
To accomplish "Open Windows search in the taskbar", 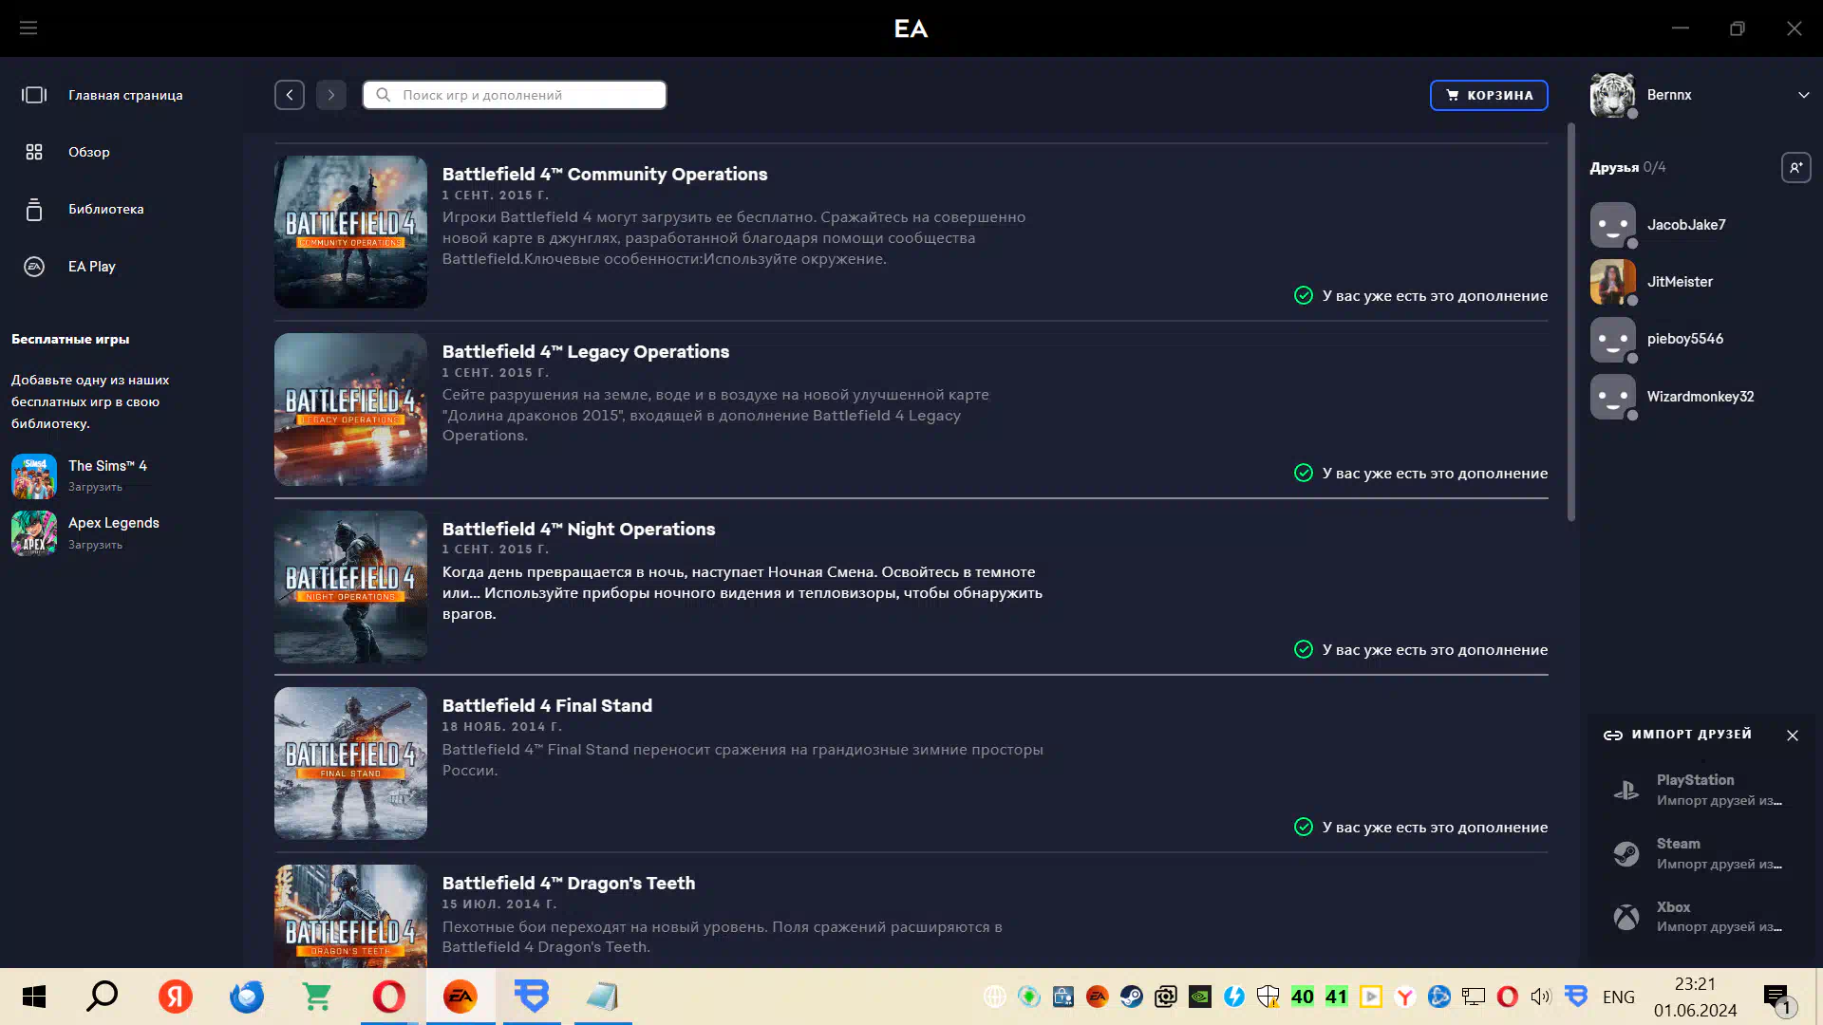I will click(x=103, y=997).
